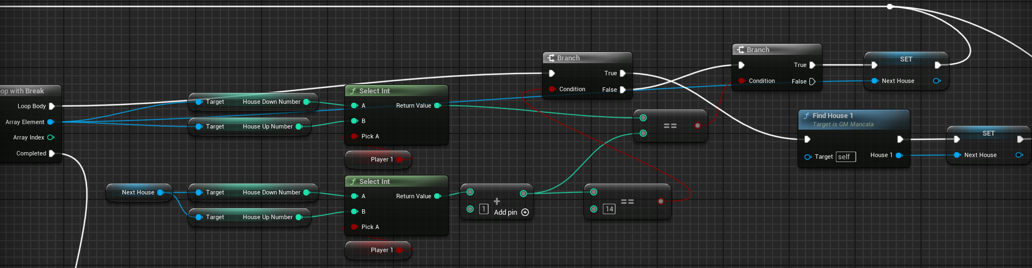Click the Array Element output pin
1032x268 pixels.
[x=51, y=122]
